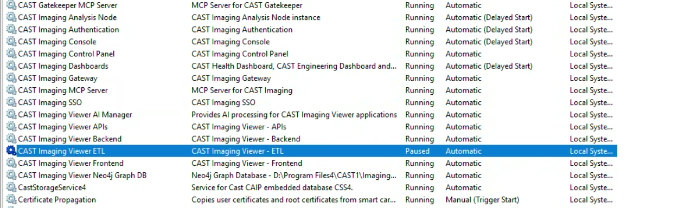This screenshot has width=685, height=208.
Task: Click description starting 'Copies user certificates'
Action: [x=293, y=200]
